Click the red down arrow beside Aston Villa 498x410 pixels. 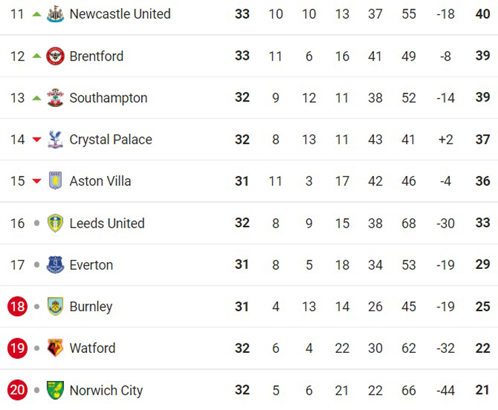tap(37, 181)
